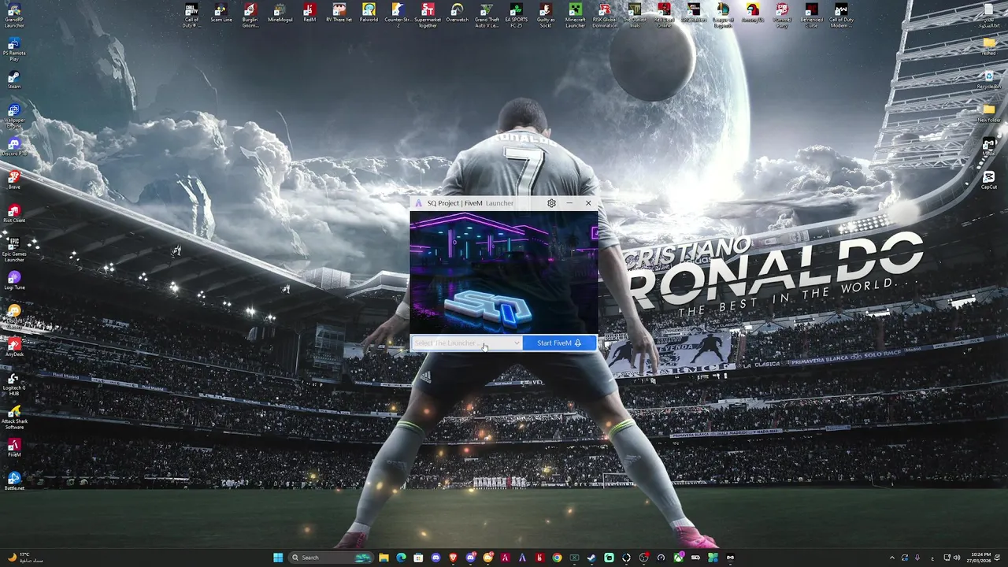Screen dimensions: 1008x567
Task: Select the Bemended Curse desktop icon
Action: pyautogui.click(x=811, y=16)
